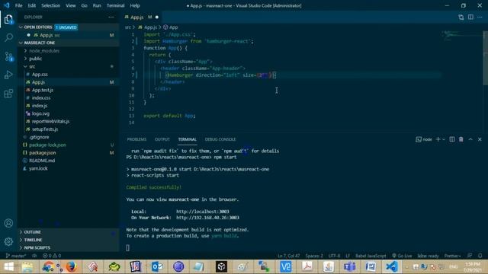
Task: Click the Prettier status bar item
Action: [x=452, y=256]
